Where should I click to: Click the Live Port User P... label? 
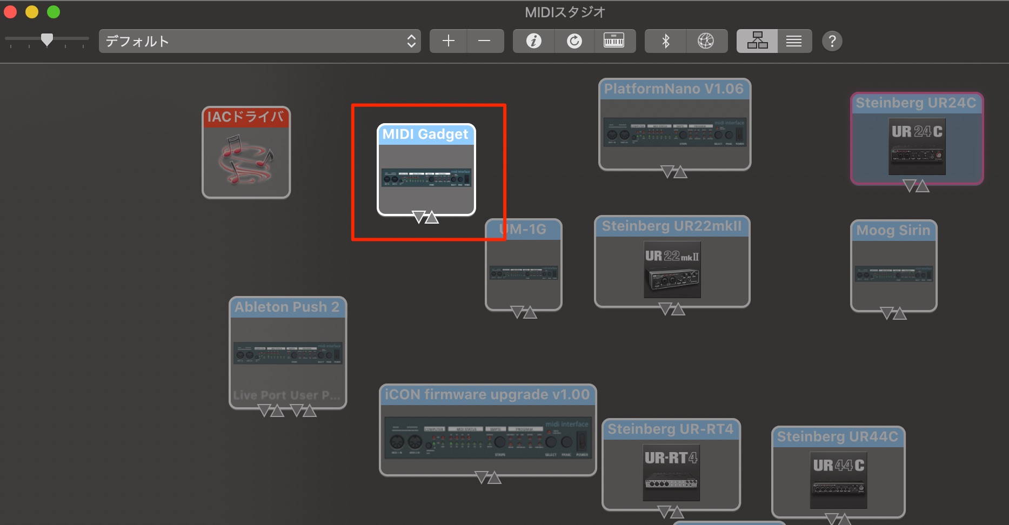[287, 395]
